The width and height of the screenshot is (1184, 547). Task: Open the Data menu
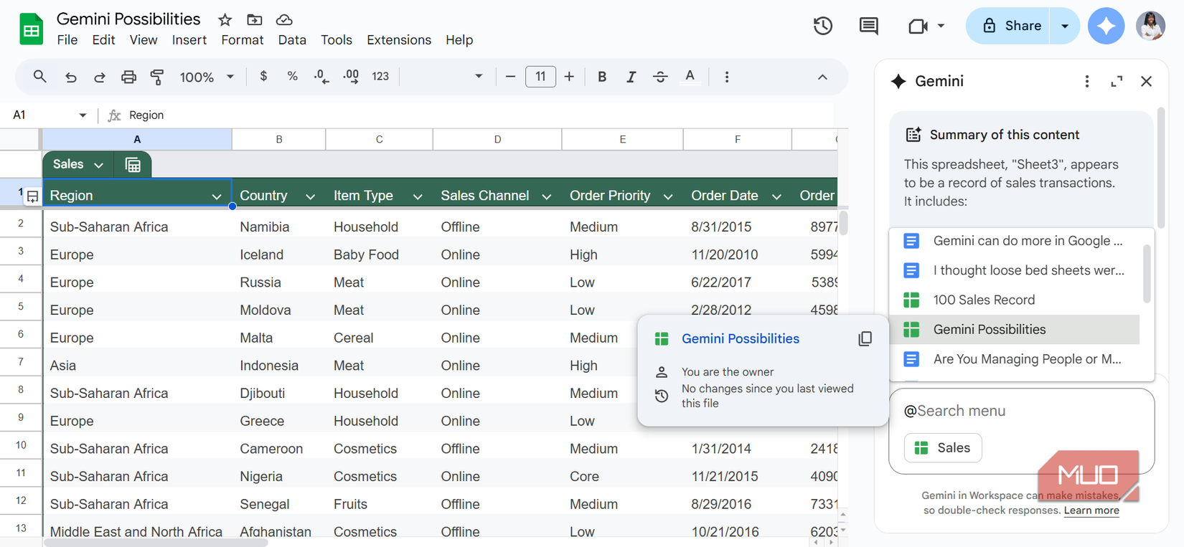click(291, 40)
